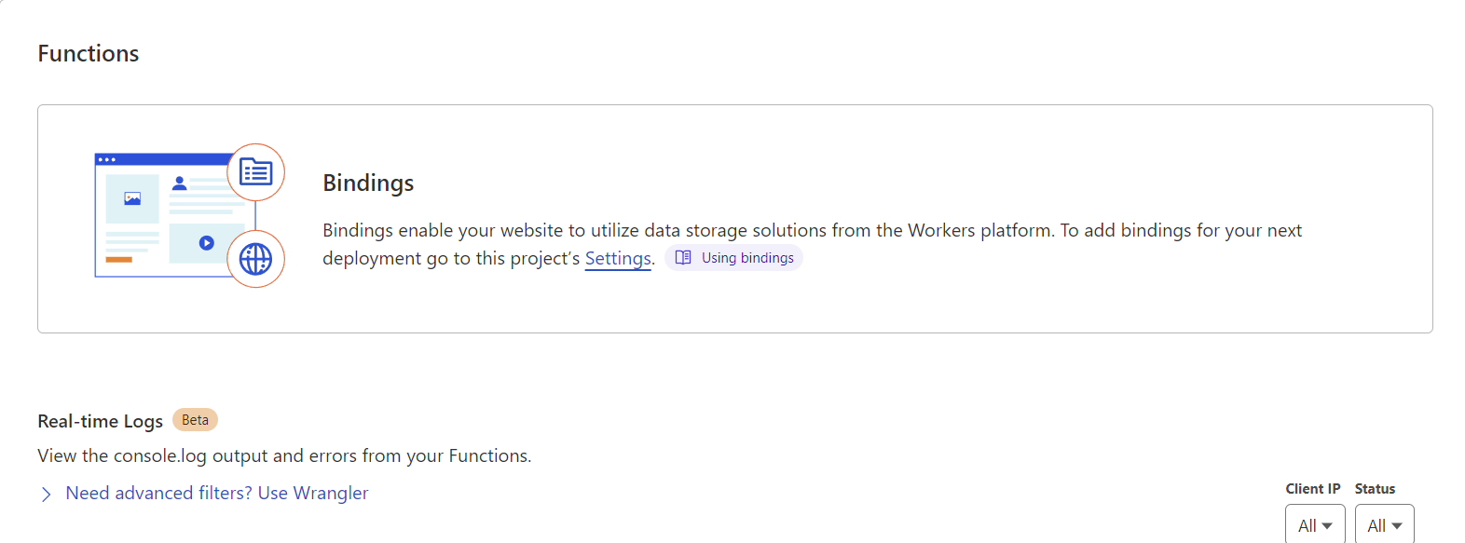Click the Real-time Logs heading

100,421
